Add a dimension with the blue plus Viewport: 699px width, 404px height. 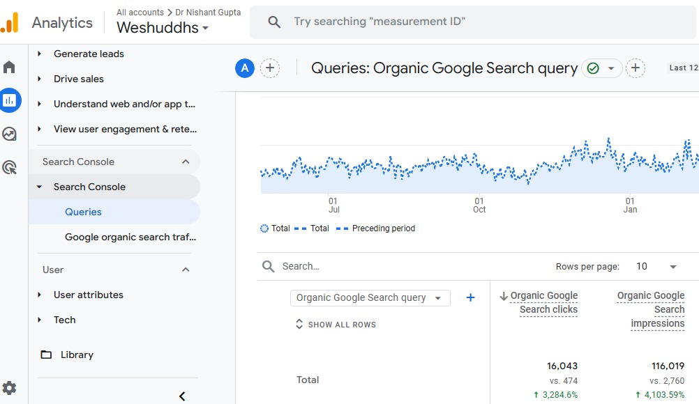[470, 297]
